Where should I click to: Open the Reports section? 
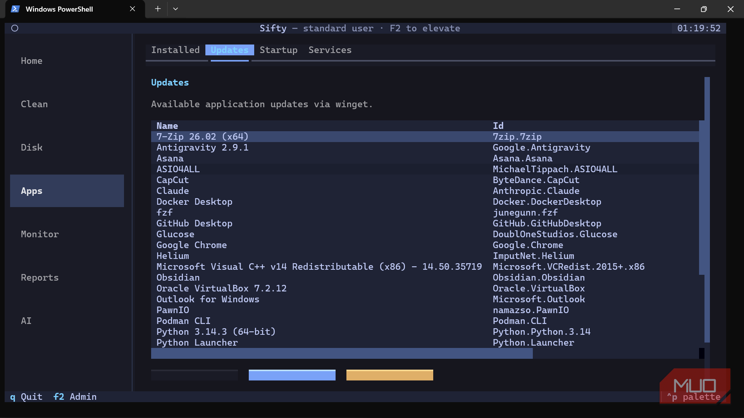pyautogui.click(x=67, y=278)
